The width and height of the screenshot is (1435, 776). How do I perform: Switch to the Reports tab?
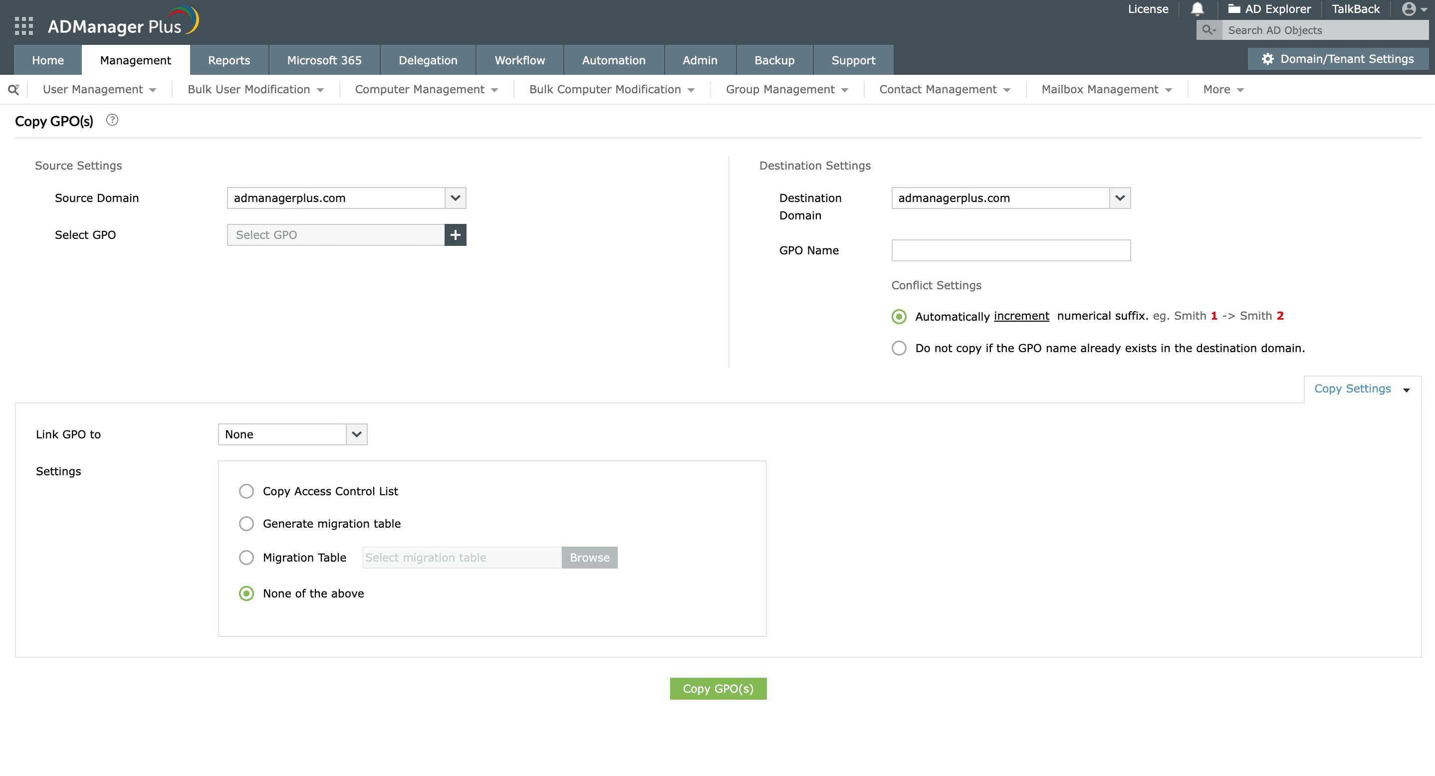[229, 60]
